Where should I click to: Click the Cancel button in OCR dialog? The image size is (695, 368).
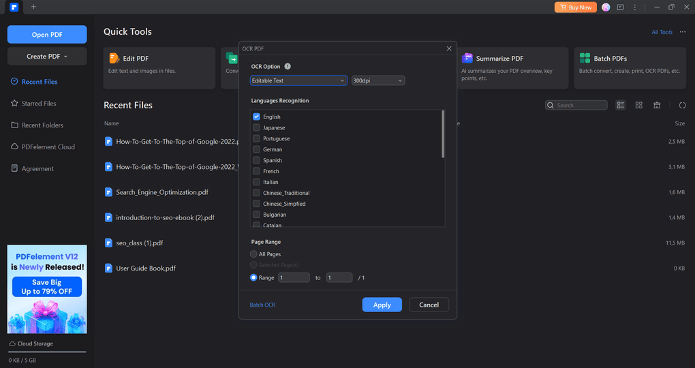pos(429,305)
